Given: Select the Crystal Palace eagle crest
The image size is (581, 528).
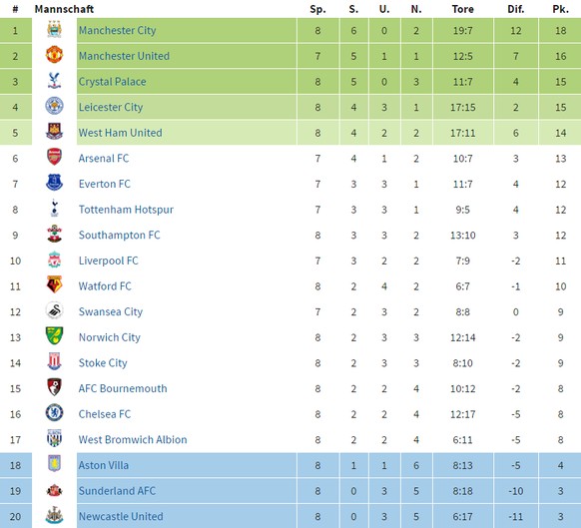Looking at the screenshot, I should point(54,81).
